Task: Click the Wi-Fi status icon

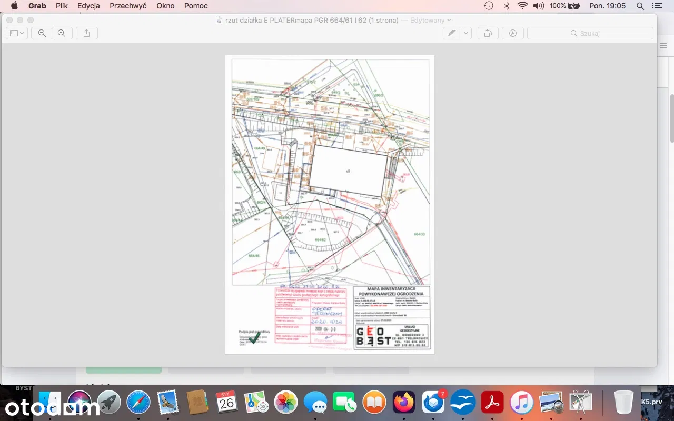Action: pos(522,6)
